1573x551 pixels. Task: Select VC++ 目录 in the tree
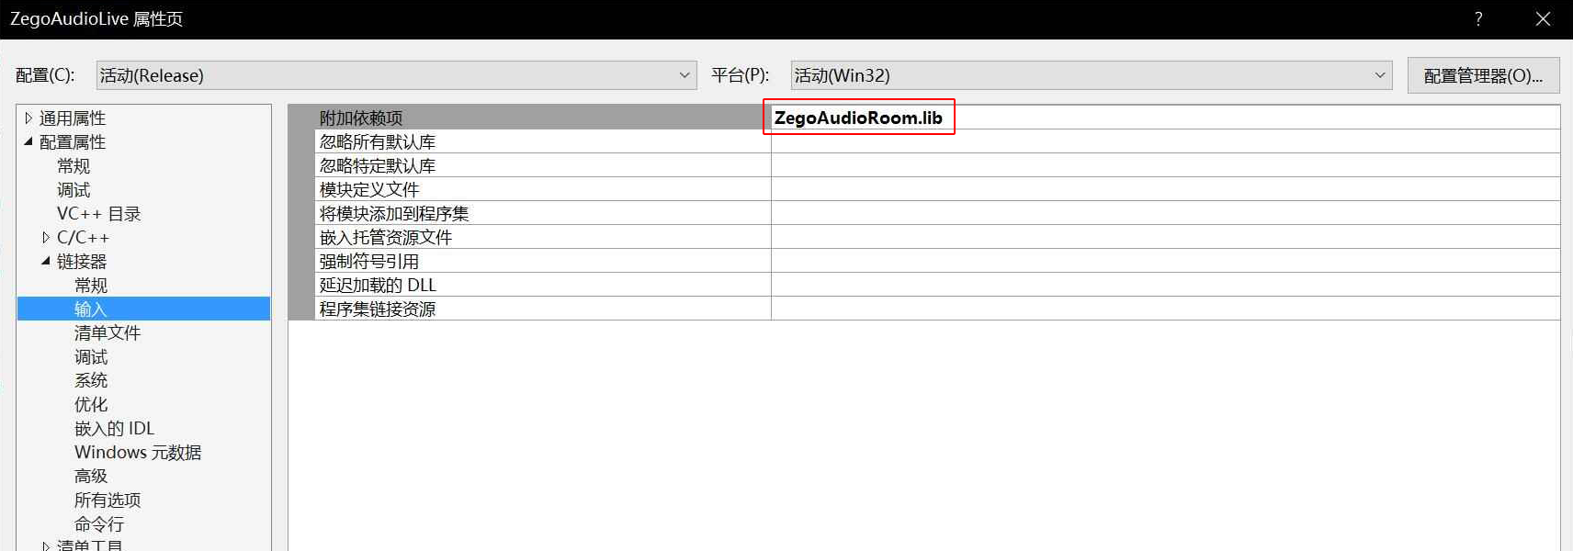tap(98, 213)
